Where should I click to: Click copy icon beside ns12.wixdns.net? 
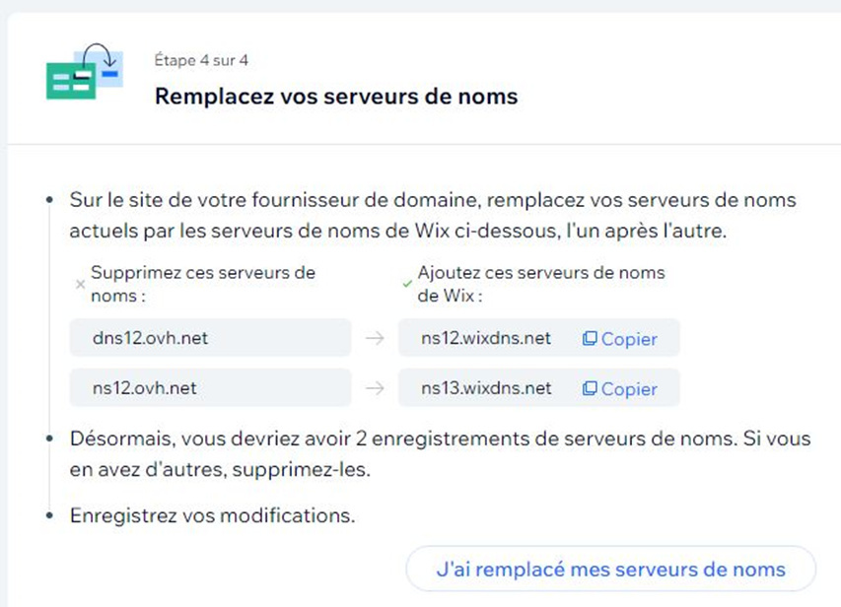[x=590, y=338]
